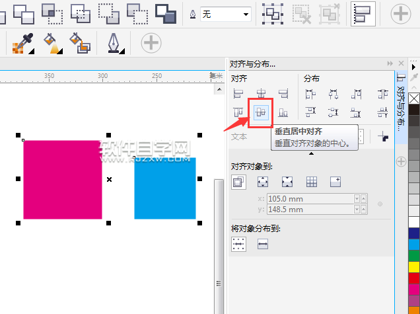Click the Distribute bottom icon
The height and width of the screenshot is (314, 420).
pos(356,112)
